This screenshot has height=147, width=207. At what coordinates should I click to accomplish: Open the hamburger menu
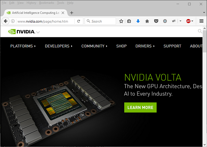pos(201,21)
